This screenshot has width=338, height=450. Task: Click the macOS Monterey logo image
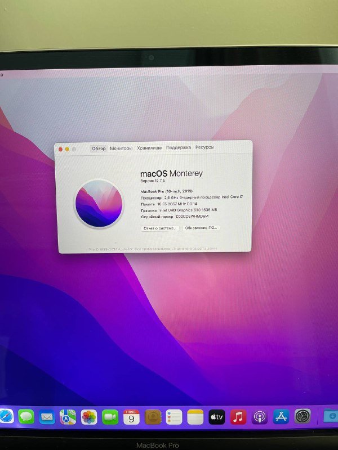(99, 204)
